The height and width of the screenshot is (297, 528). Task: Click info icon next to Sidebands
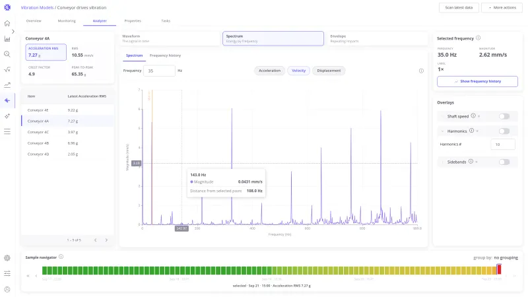471,162
